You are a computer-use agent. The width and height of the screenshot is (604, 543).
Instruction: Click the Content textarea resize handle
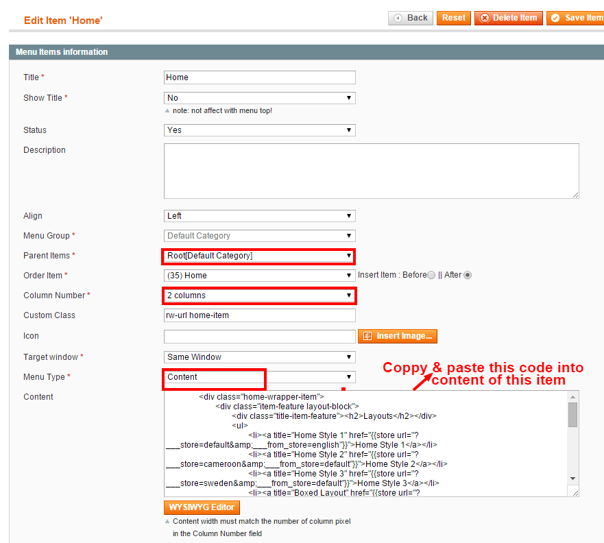tap(575, 493)
